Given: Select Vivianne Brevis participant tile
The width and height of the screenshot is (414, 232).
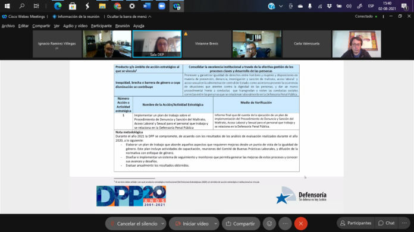Looking at the screenshot, I should (207, 44).
